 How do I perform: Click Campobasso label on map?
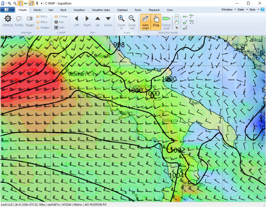[143, 86]
